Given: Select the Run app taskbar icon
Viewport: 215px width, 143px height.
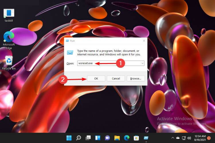Looking at the screenshot, I should pos(146,138).
